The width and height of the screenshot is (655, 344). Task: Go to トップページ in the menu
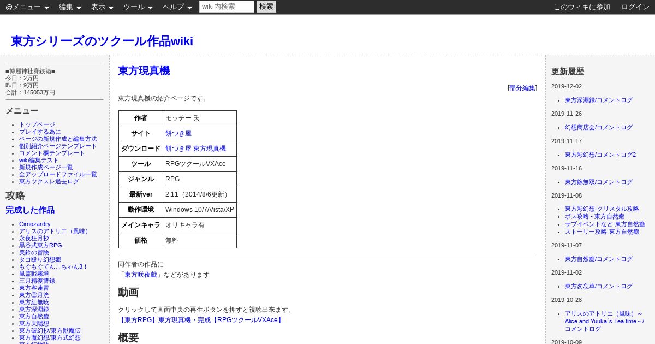[x=37, y=124]
